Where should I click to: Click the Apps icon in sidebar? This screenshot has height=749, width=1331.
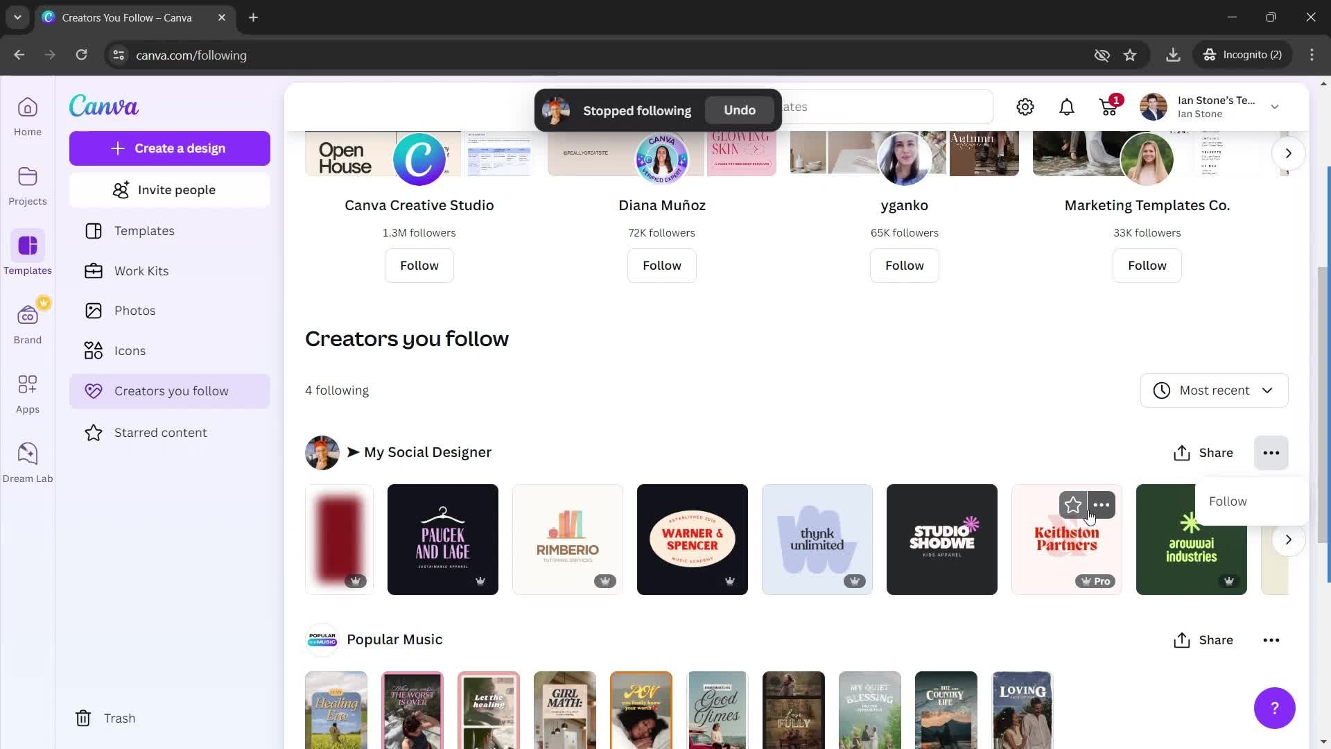click(x=28, y=388)
